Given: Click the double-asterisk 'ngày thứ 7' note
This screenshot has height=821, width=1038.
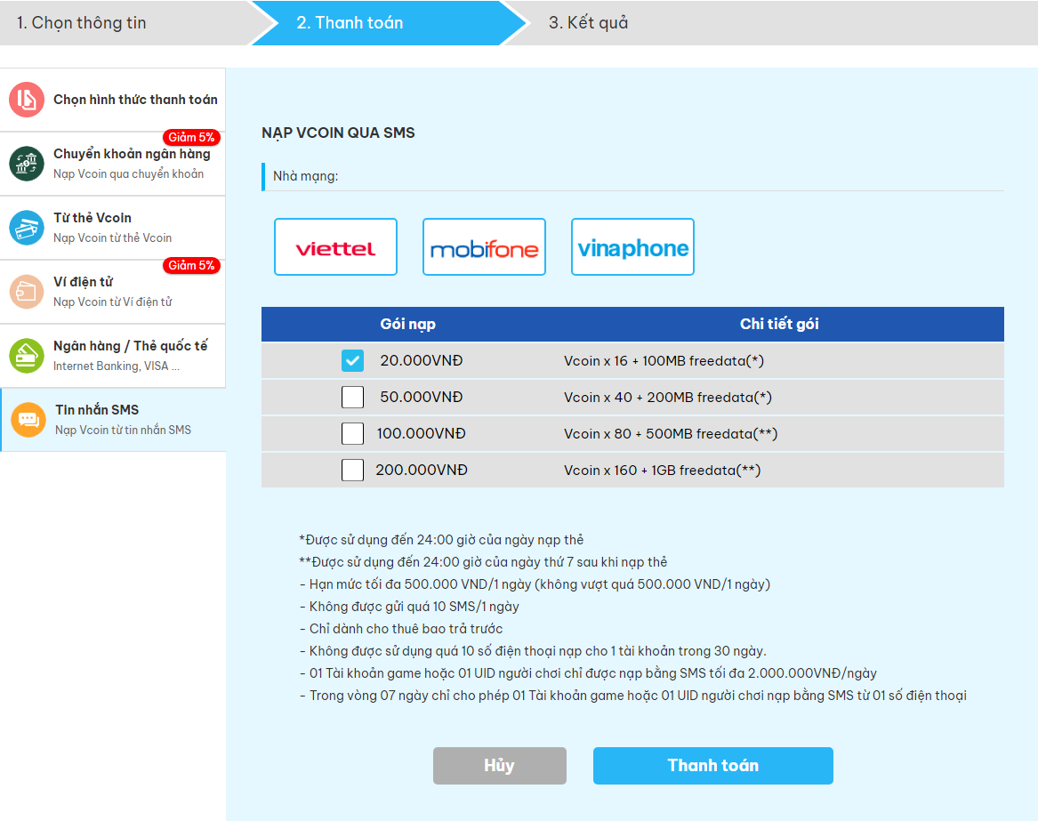Looking at the screenshot, I should [x=483, y=562].
